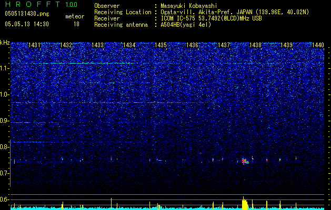This screenshot has width=331, height=210.
Task: Click the ICOM IC-575 receiver text
Action: pos(211,18)
